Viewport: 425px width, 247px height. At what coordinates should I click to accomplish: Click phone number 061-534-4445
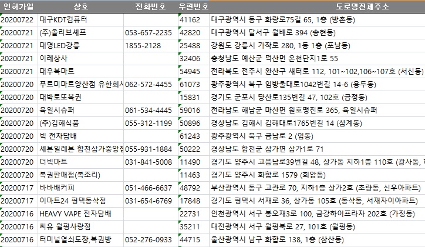click(149, 110)
